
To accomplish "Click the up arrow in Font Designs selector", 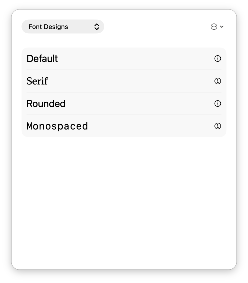I will point(97,25).
